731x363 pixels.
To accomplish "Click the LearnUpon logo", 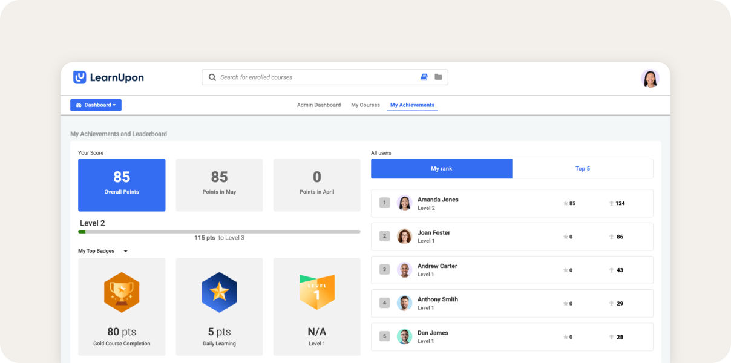I will (x=108, y=77).
